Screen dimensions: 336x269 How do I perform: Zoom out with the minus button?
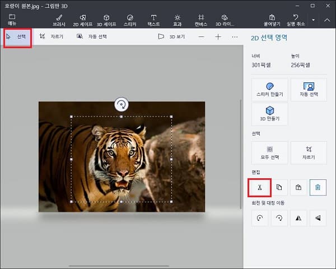point(201,37)
